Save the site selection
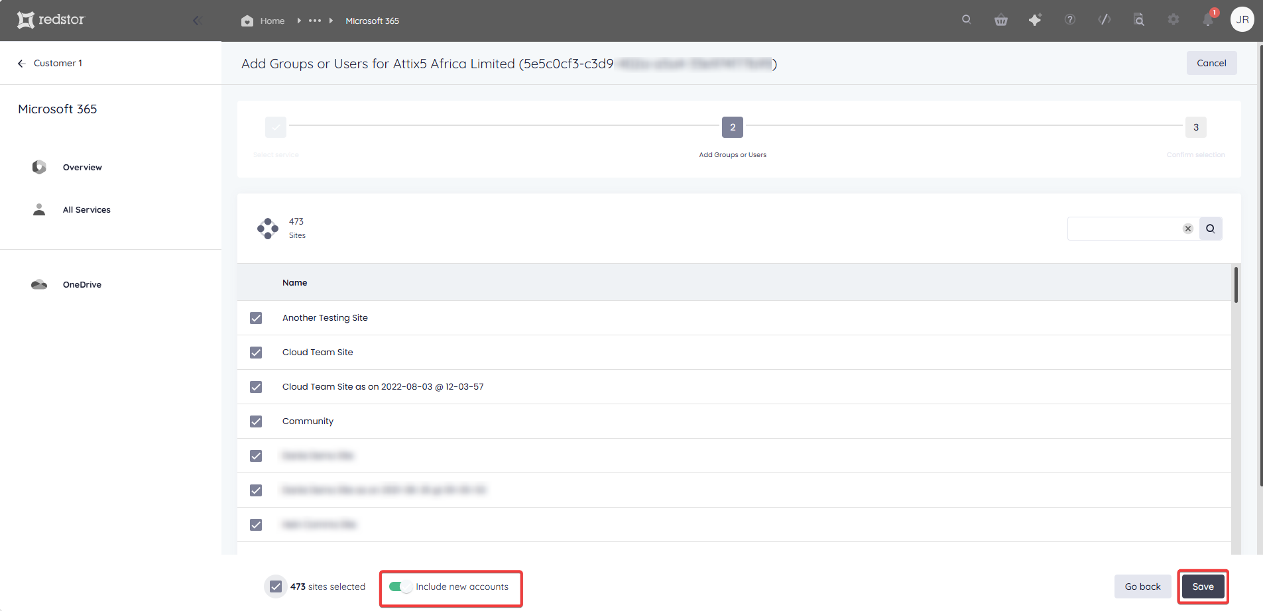The width and height of the screenshot is (1263, 611). click(x=1203, y=586)
